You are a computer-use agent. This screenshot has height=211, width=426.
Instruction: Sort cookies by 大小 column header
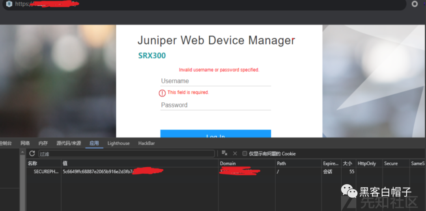[x=349, y=163]
